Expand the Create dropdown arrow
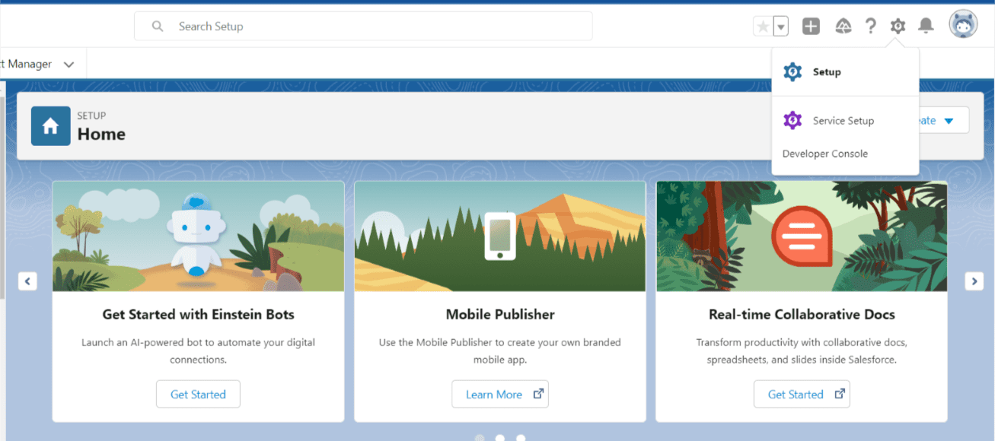This screenshot has width=995, height=441. point(949,121)
